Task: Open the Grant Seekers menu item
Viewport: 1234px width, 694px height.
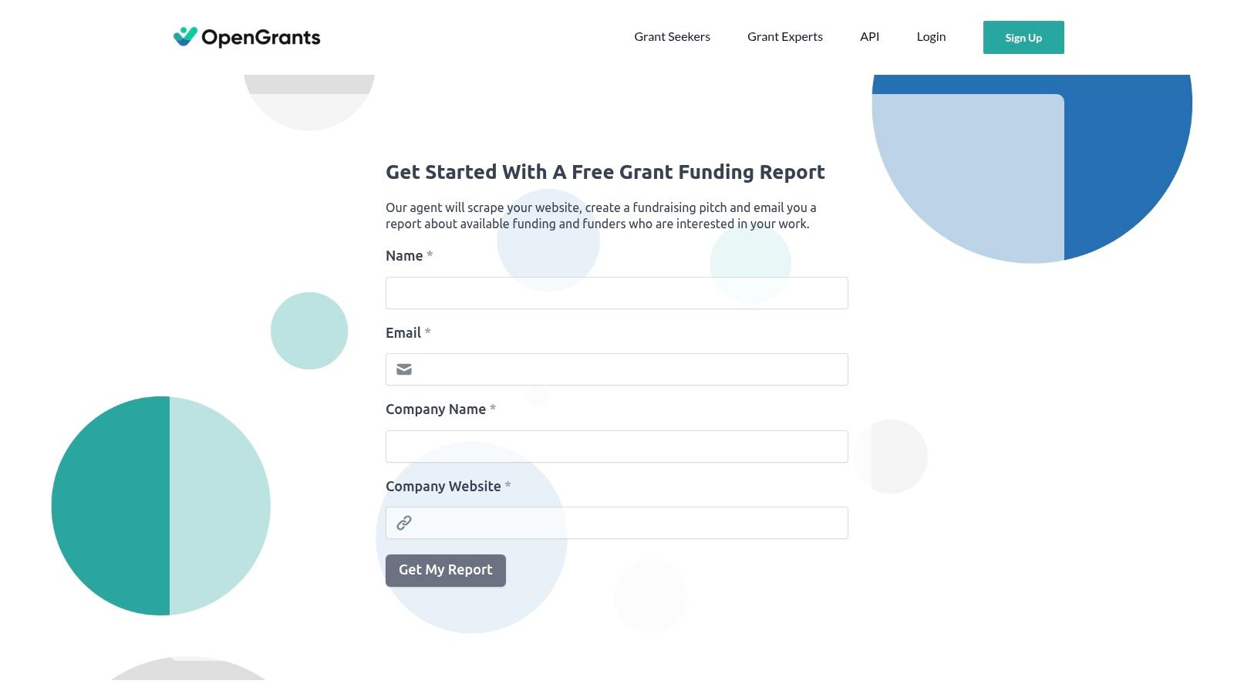Action: (672, 36)
